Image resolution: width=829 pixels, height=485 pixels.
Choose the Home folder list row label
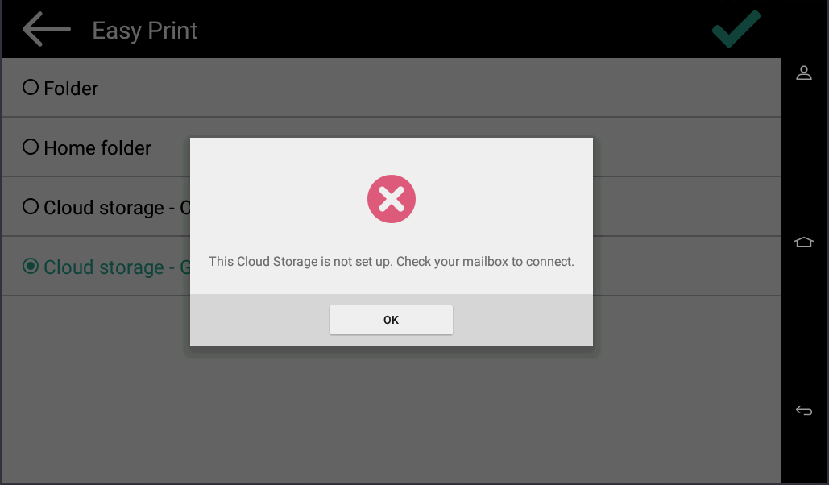[x=97, y=148]
